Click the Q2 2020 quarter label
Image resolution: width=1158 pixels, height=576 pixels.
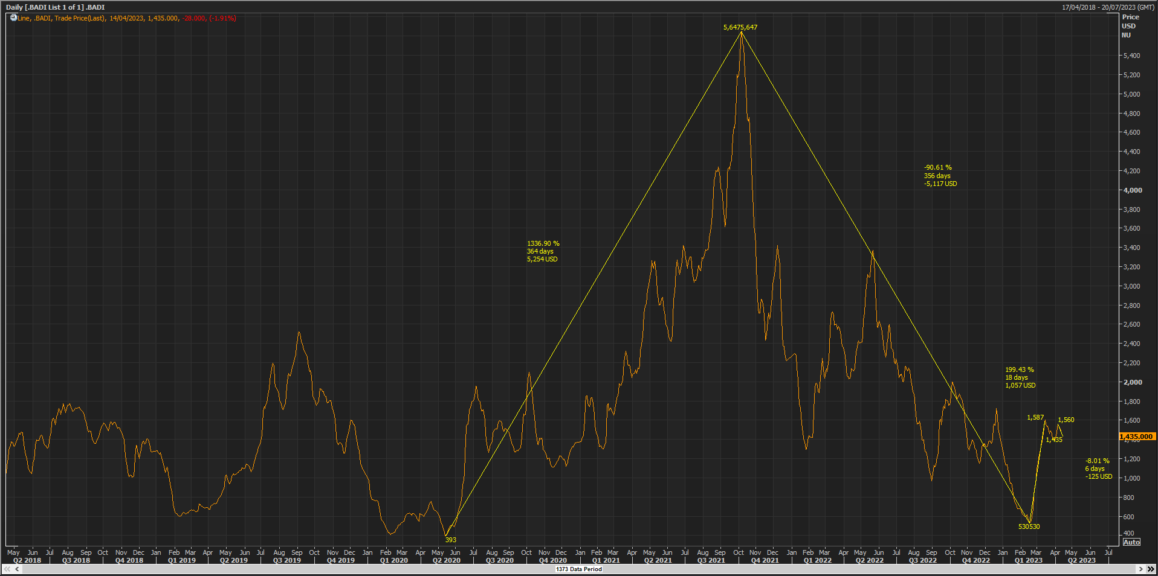click(x=447, y=560)
